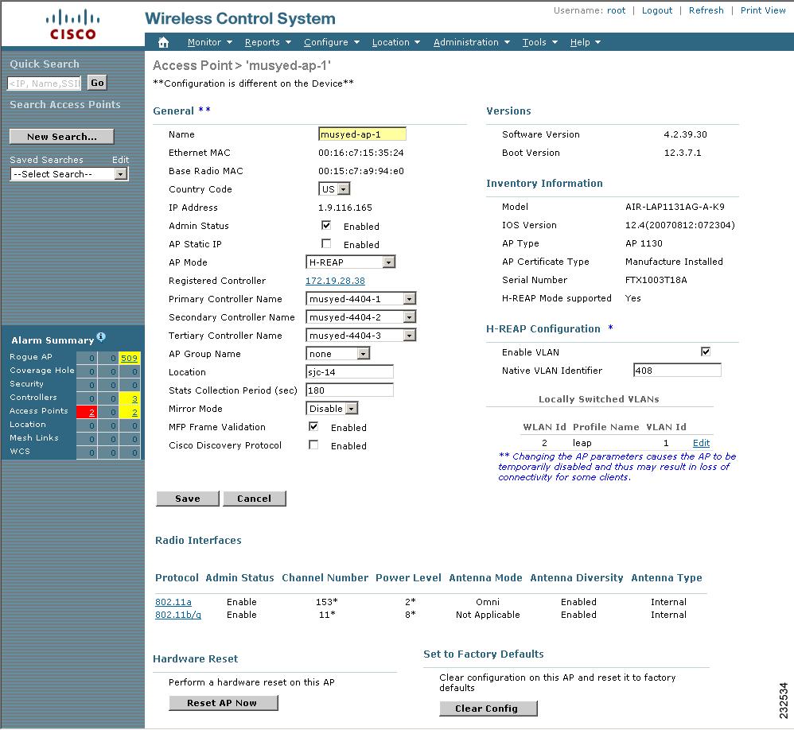Click Base Radio MAC 00:15:c7:a9:94:e0
Screen dimensions: 794x730
(x=361, y=171)
